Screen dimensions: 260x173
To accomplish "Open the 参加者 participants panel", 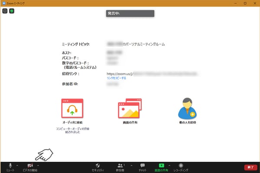I will (x=120, y=167).
